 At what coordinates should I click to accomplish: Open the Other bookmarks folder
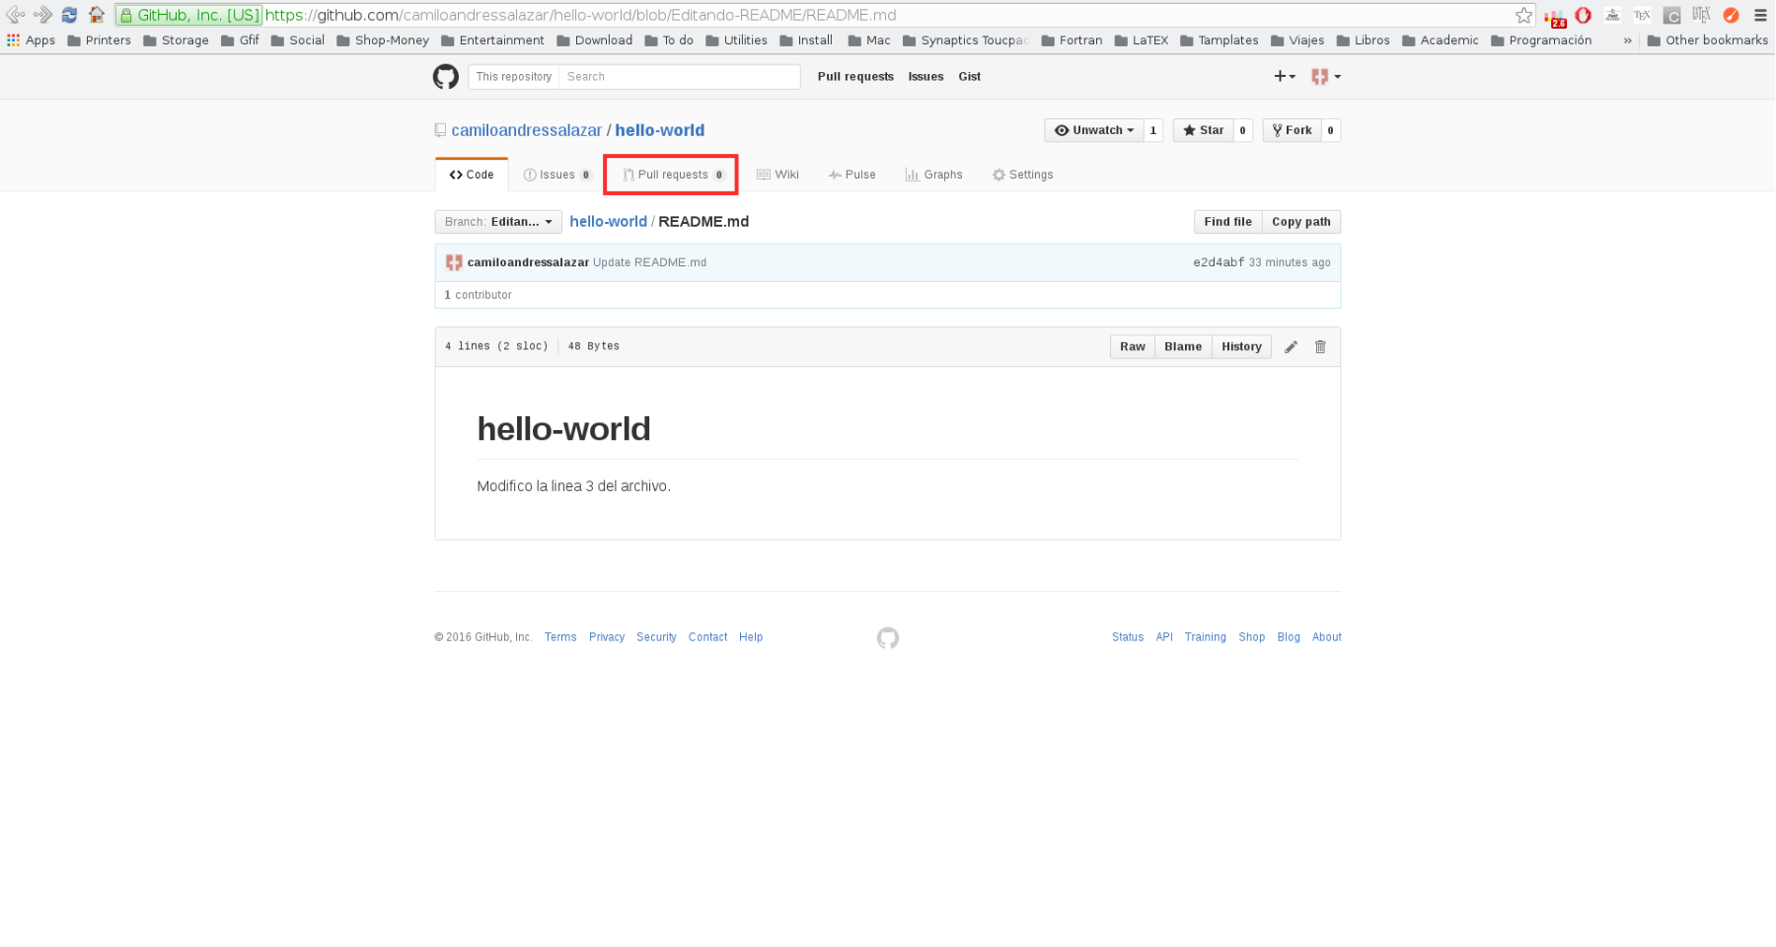tap(1708, 40)
